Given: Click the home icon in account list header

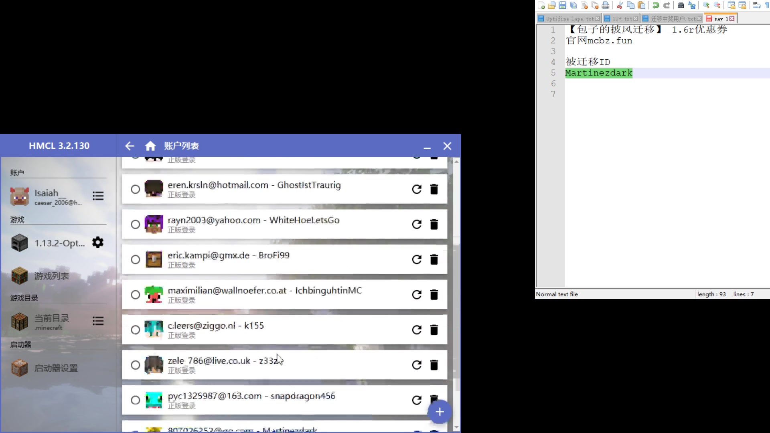Looking at the screenshot, I should 150,146.
